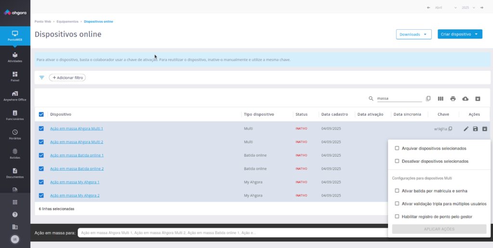Enable Ativar batida por matrícula e senha
Screen dimensions: 493x248
click(x=397, y=191)
